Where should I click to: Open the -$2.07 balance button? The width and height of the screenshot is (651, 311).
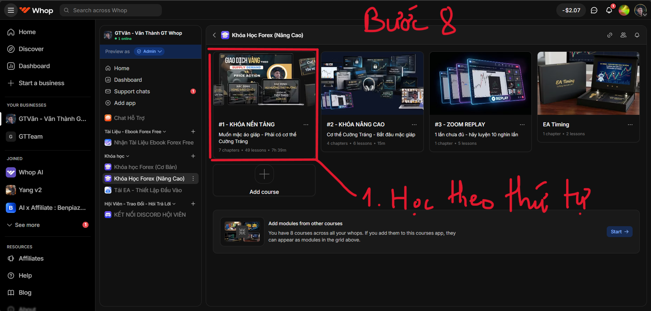[571, 10]
